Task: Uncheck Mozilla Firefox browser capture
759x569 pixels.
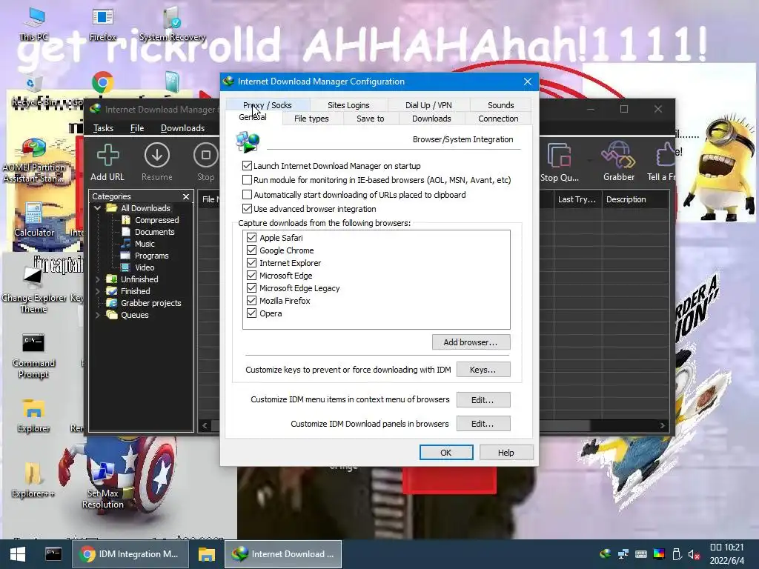Action: click(x=251, y=300)
